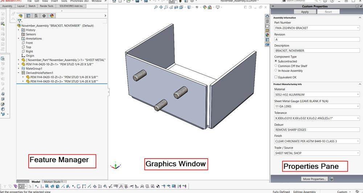Open the Material dropdown
This screenshot has height=193, width=363.
click(x=358, y=95)
